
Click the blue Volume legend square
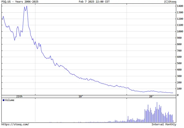coord(4,100)
